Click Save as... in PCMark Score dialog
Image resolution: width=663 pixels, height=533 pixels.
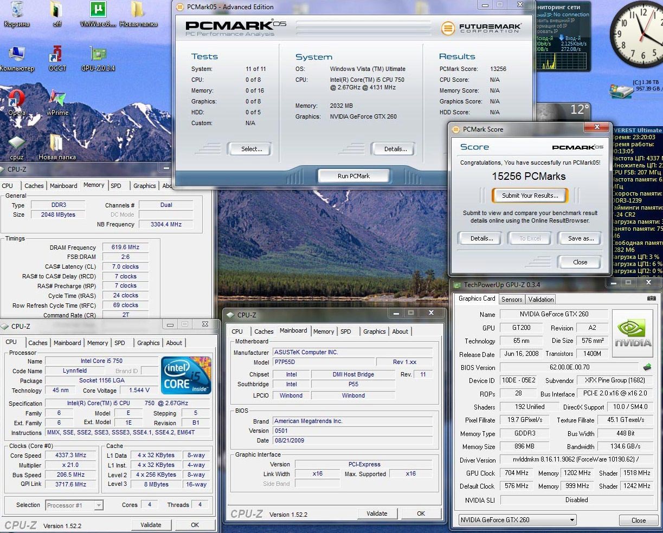[x=581, y=238]
